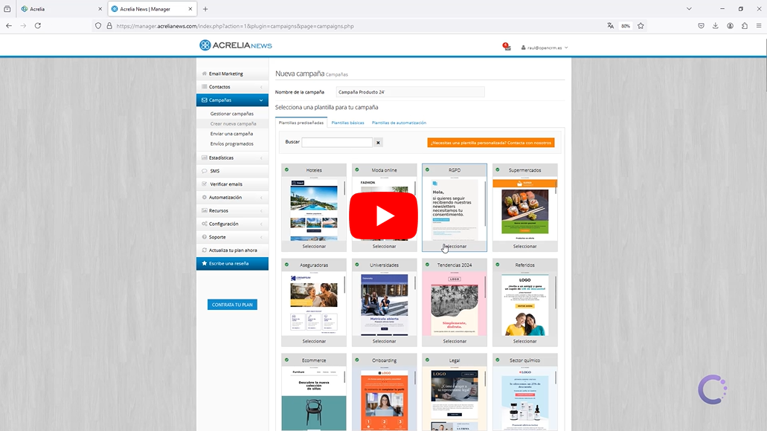Switch to the Plantillas básicas tab
Image resolution: width=767 pixels, height=431 pixels.
(x=348, y=123)
